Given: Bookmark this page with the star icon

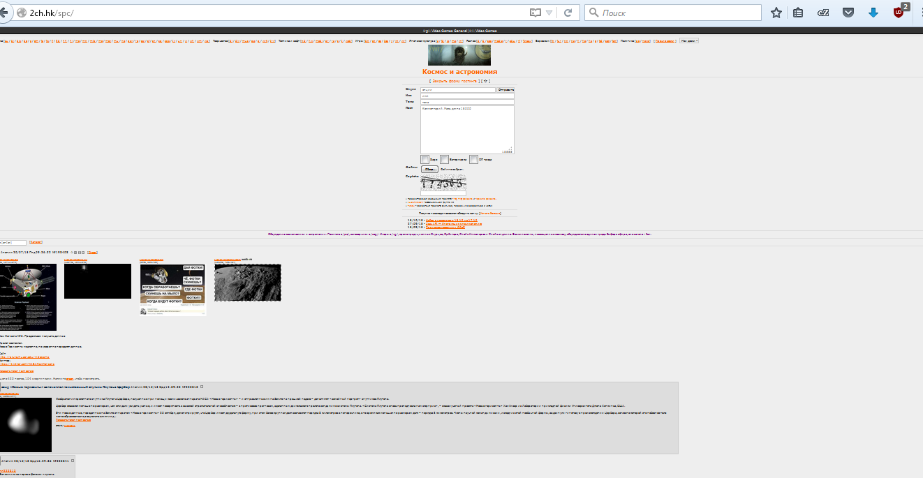Looking at the screenshot, I should point(776,13).
